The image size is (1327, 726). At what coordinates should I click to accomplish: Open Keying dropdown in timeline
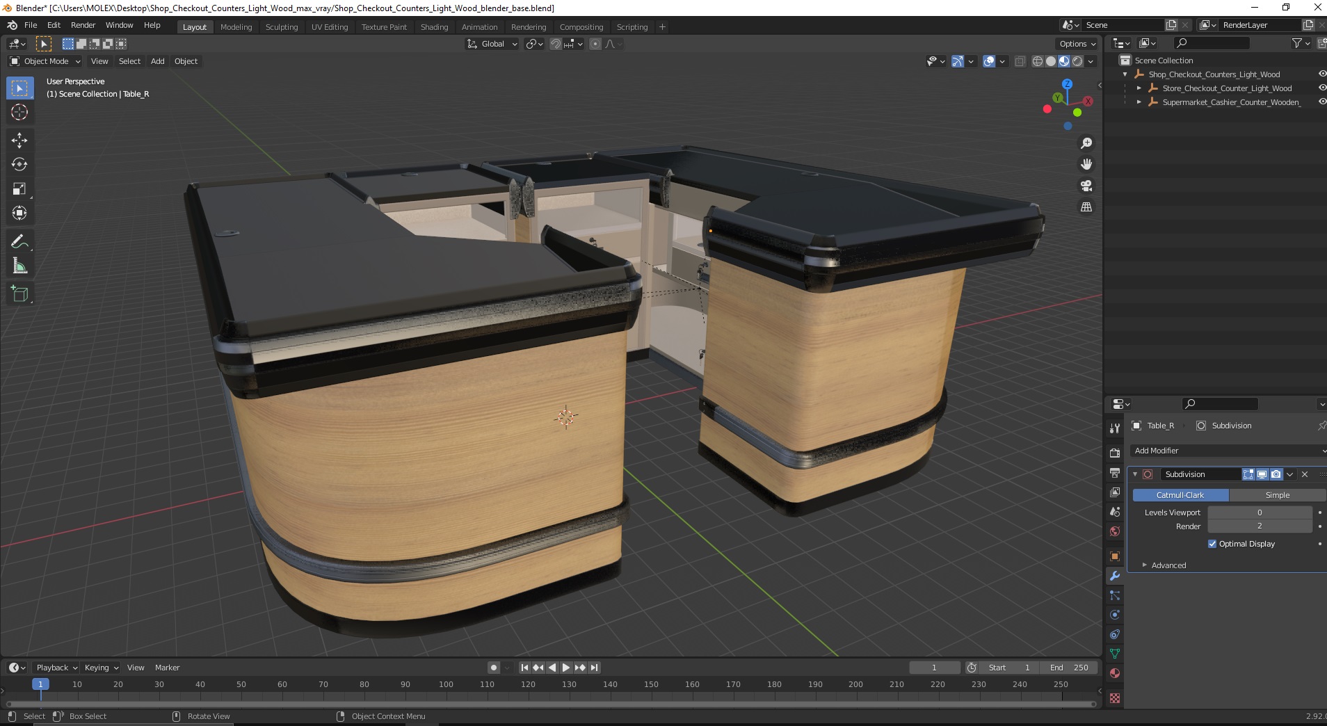[x=102, y=668]
